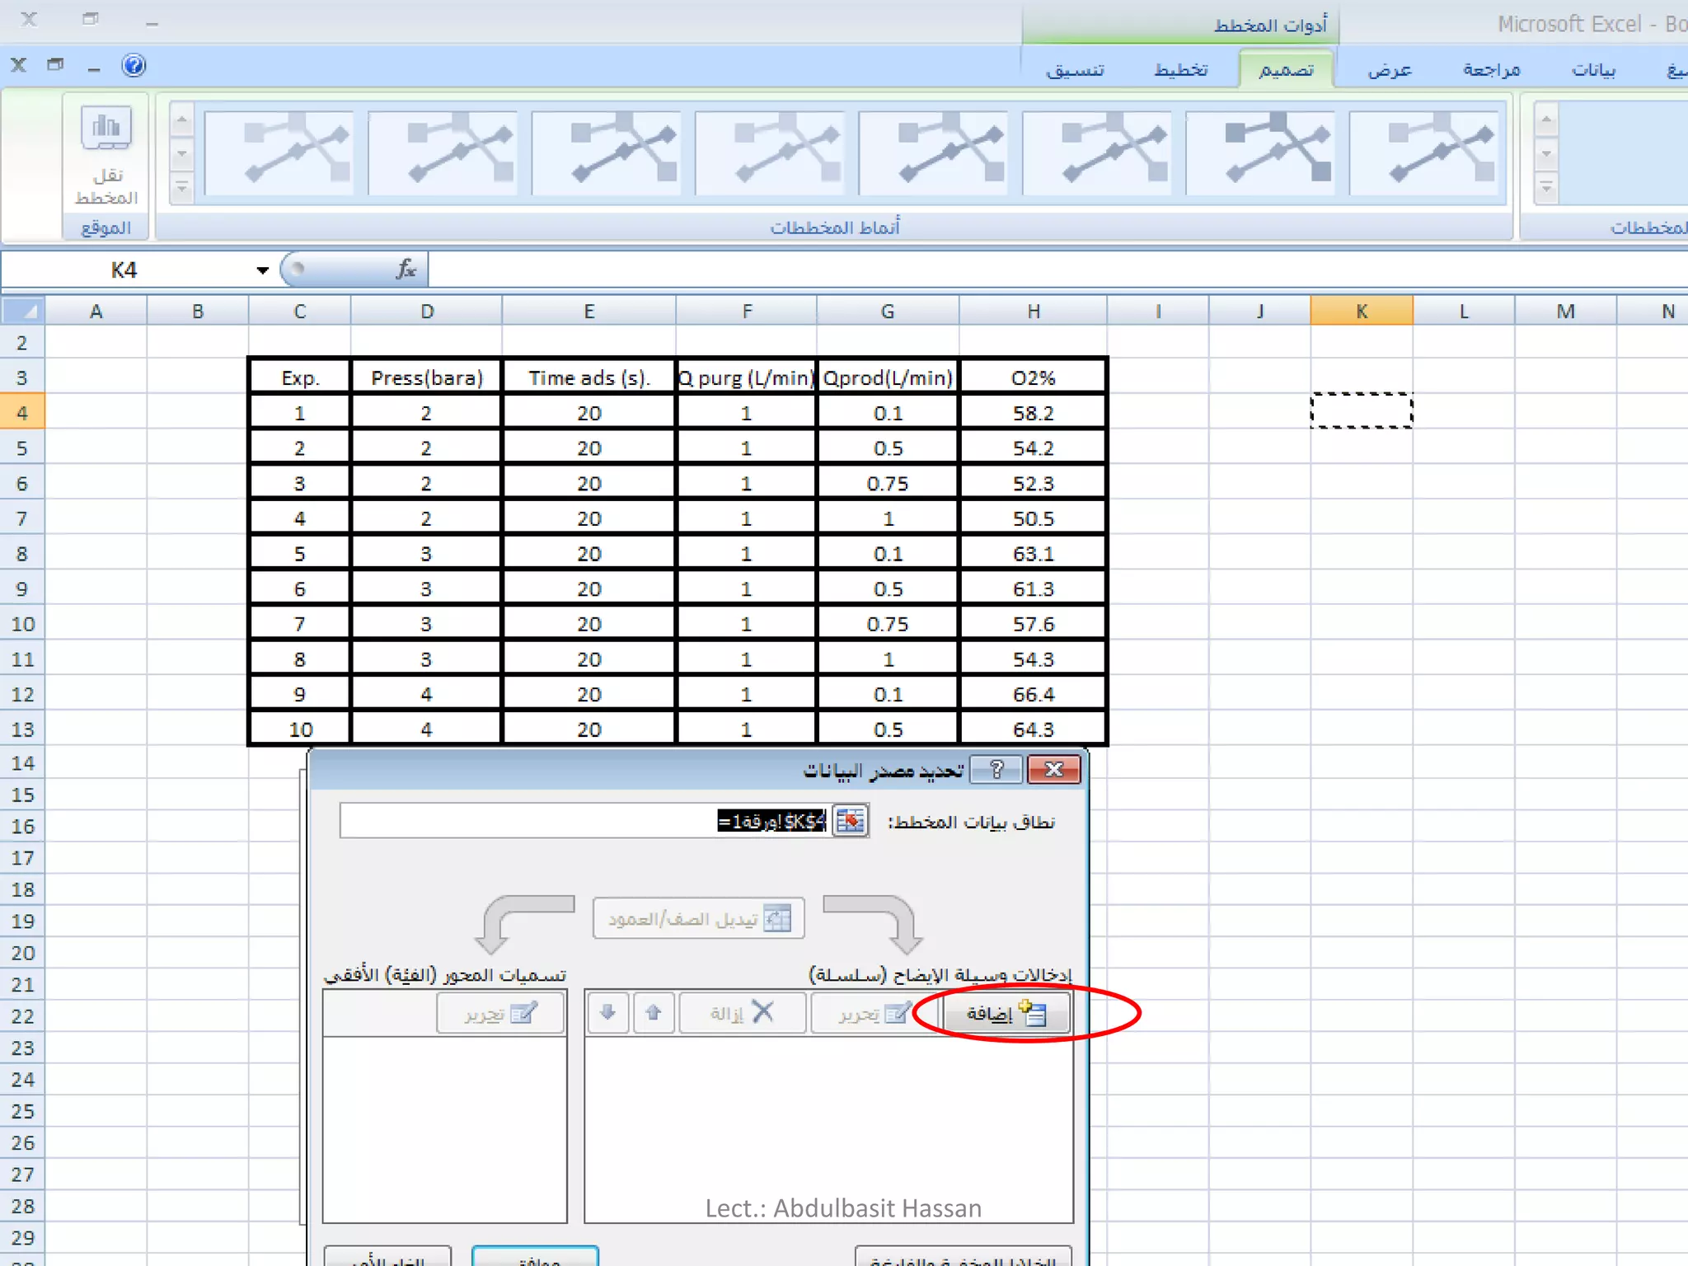This screenshot has width=1688, height=1266.
Task: Open the Review tab (مراجعة)
Action: click(x=1491, y=70)
